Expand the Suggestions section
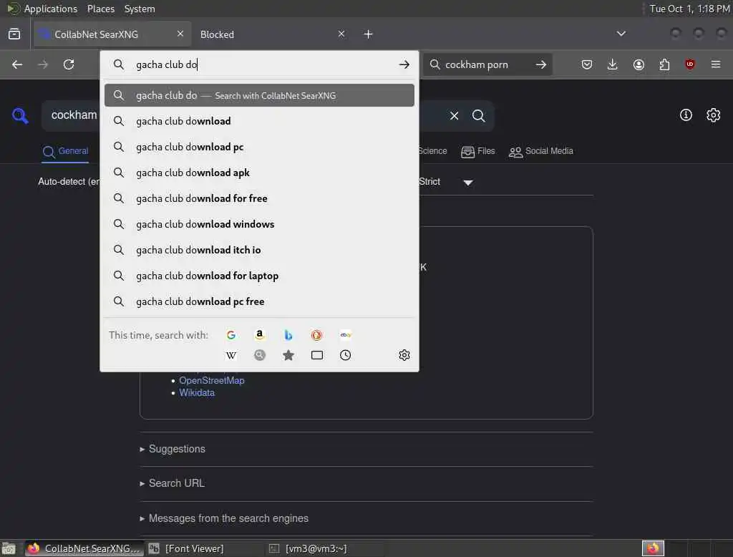 [173, 449]
